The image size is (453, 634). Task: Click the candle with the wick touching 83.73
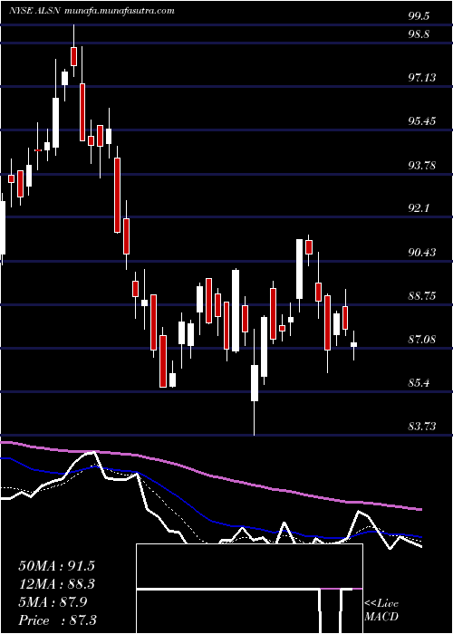[x=255, y=382]
